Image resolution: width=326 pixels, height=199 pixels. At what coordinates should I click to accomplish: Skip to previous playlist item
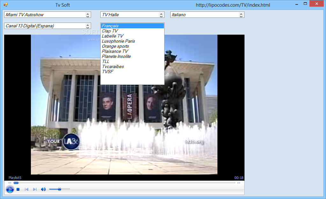(x=26, y=189)
